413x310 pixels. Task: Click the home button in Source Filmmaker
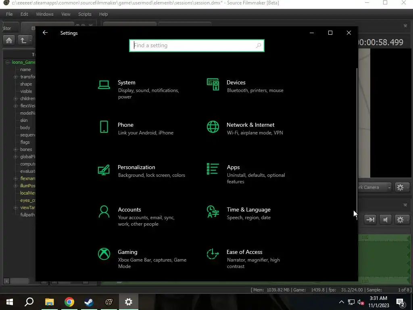click(x=9, y=40)
